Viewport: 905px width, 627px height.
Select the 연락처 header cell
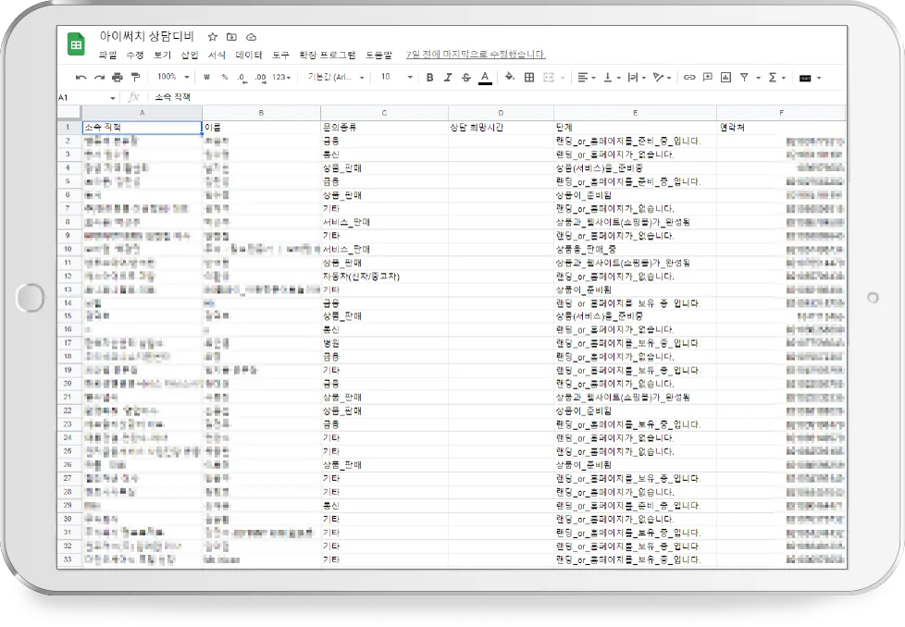pos(782,128)
